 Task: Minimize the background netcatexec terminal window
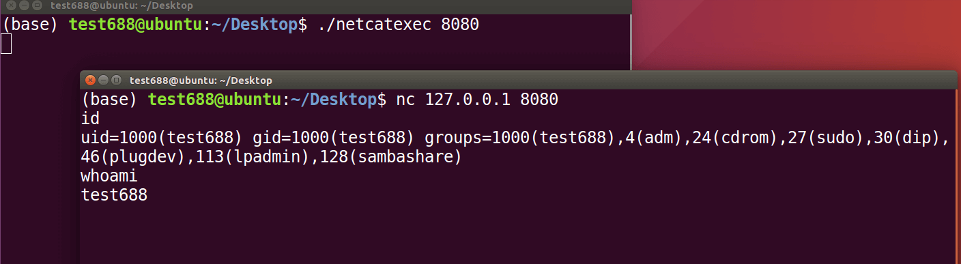click(x=24, y=5)
